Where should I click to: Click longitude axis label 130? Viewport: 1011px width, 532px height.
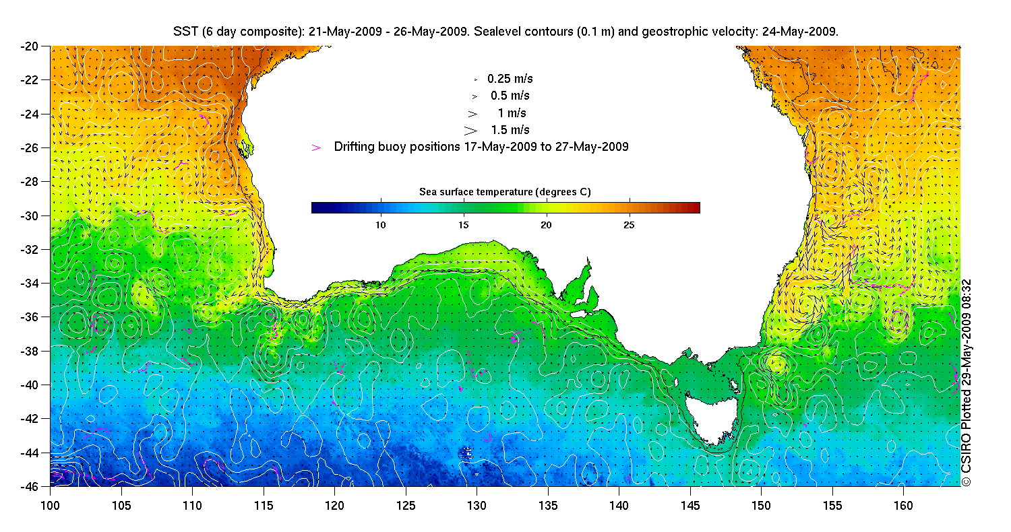[x=477, y=504]
